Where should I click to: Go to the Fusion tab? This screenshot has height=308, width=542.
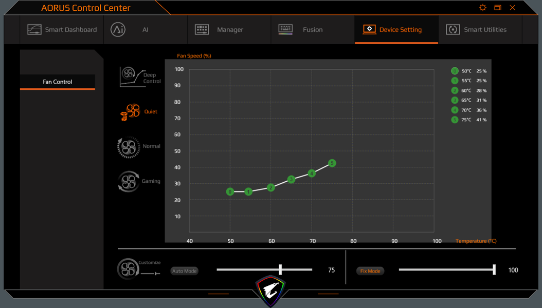(313, 30)
